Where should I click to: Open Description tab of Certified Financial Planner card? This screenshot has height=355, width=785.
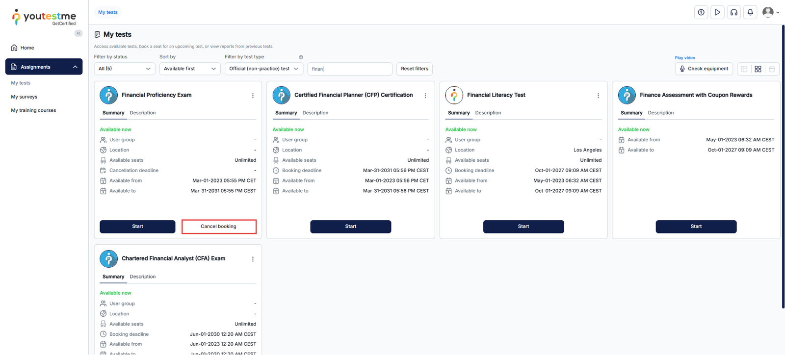click(x=315, y=113)
